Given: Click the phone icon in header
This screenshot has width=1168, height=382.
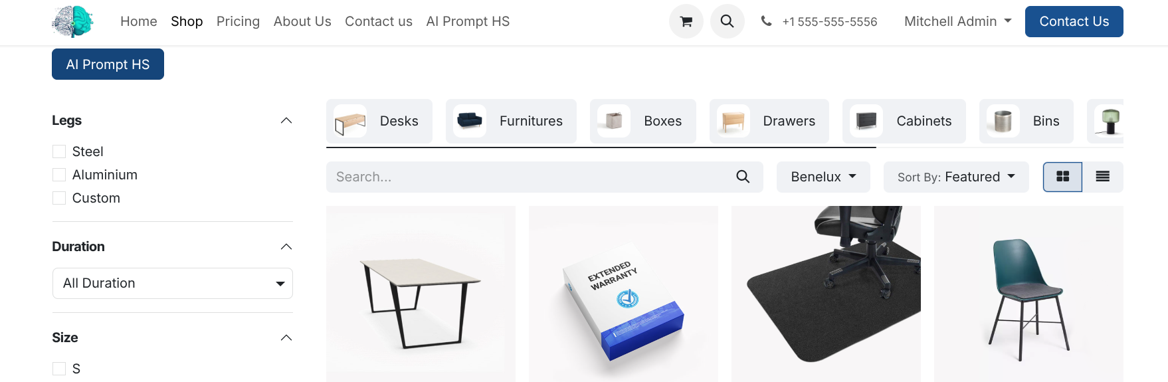Looking at the screenshot, I should [x=766, y=21].
